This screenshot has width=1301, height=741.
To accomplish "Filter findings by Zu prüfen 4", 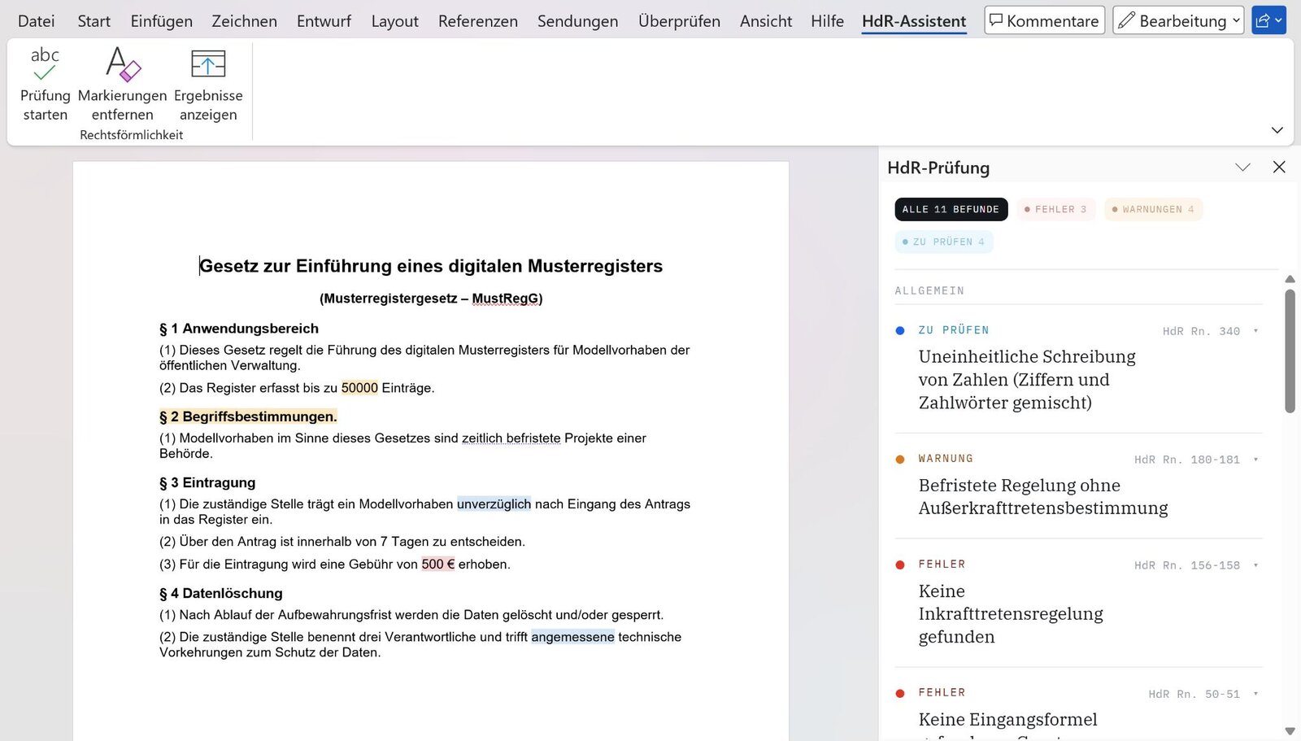I will tap(944, 242).
